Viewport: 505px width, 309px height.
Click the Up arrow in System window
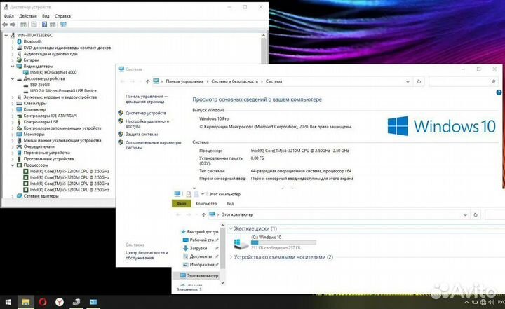pyautogui.click(x=147, y=82)
